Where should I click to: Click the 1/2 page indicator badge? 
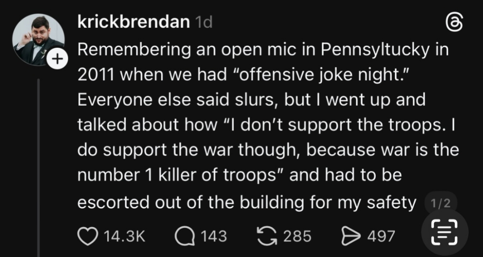pyautogui.click(x=440, y=203)
